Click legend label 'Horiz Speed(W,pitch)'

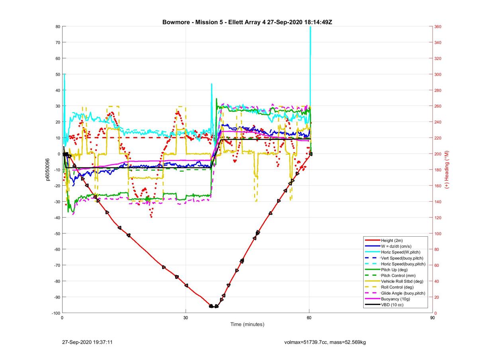pos(401,252)
